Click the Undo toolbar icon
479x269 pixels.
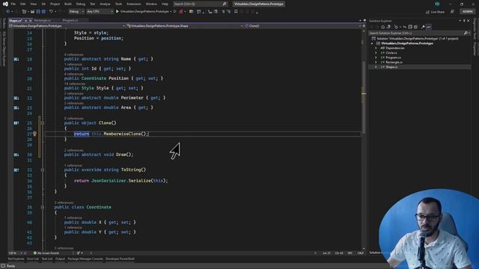coord(52,12)
